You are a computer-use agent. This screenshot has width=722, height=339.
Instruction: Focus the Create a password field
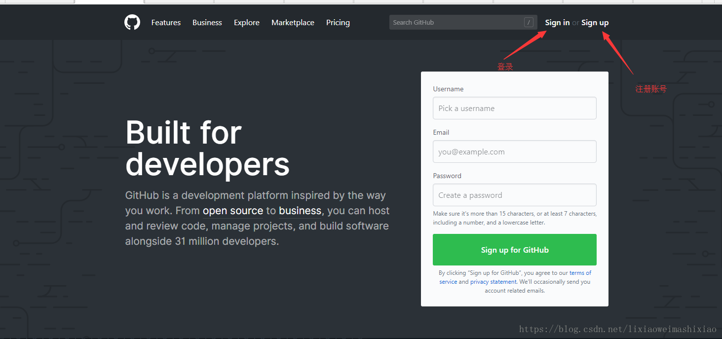click(515, 195)
